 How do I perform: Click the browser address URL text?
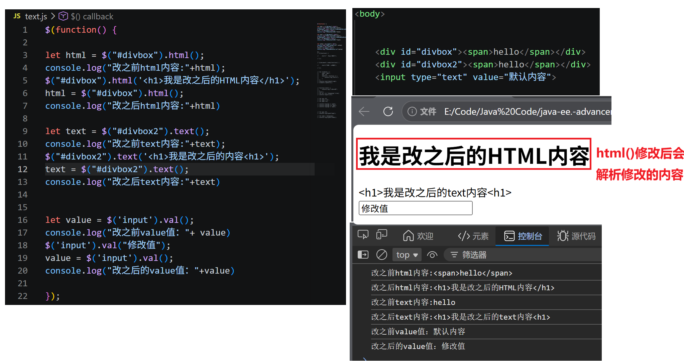[527, 111]
